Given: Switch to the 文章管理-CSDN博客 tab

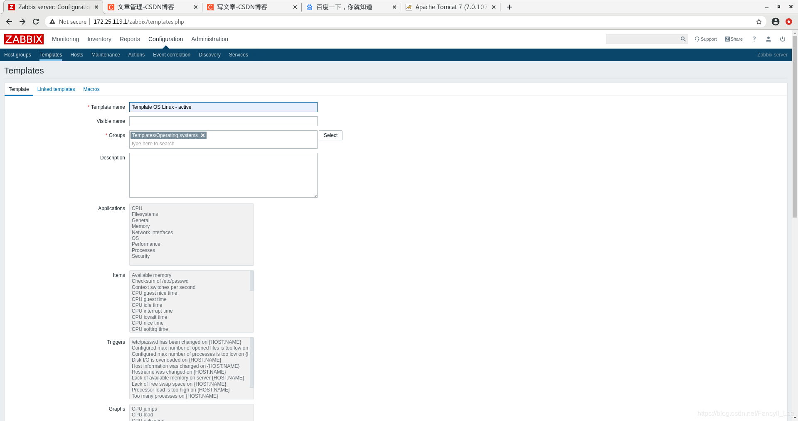Looking at the screenshot, I should point(152,7).
